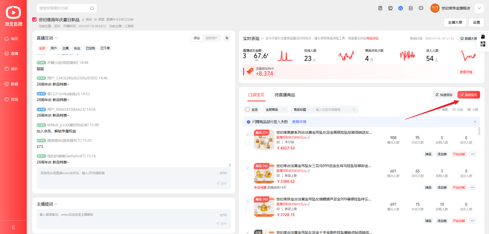Click the filter settings icon in 直播互动
489x234 pixels.
pos(227,38)
